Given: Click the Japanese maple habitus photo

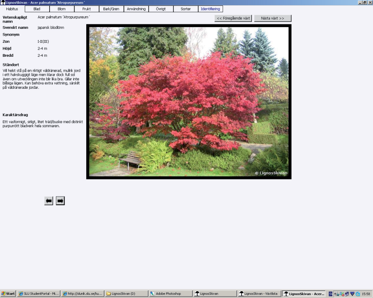Looking at the screenshot, I should (x=189, y=101).
